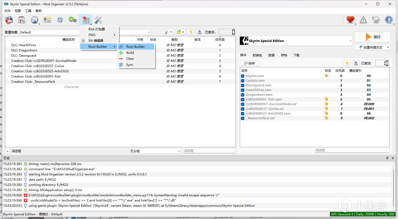Open the Skyrim Special Edition executable dropdown
The image size is (398, 219).
(296, 41)
